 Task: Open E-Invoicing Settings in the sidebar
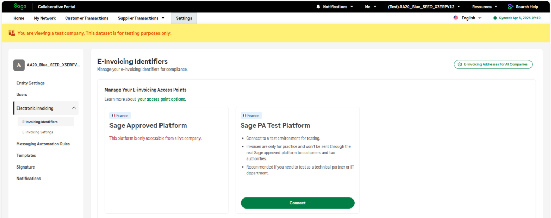click(37, 132)
